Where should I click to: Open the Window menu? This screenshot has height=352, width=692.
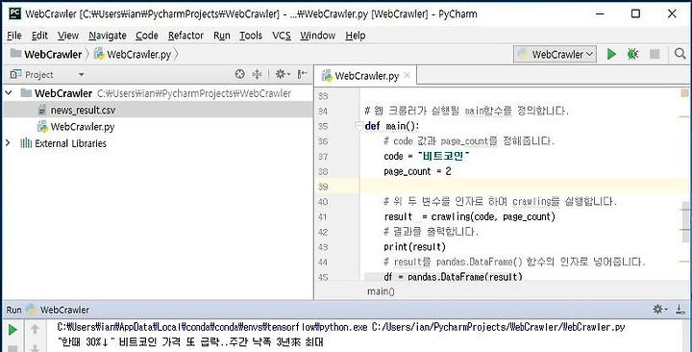(317, 36)
